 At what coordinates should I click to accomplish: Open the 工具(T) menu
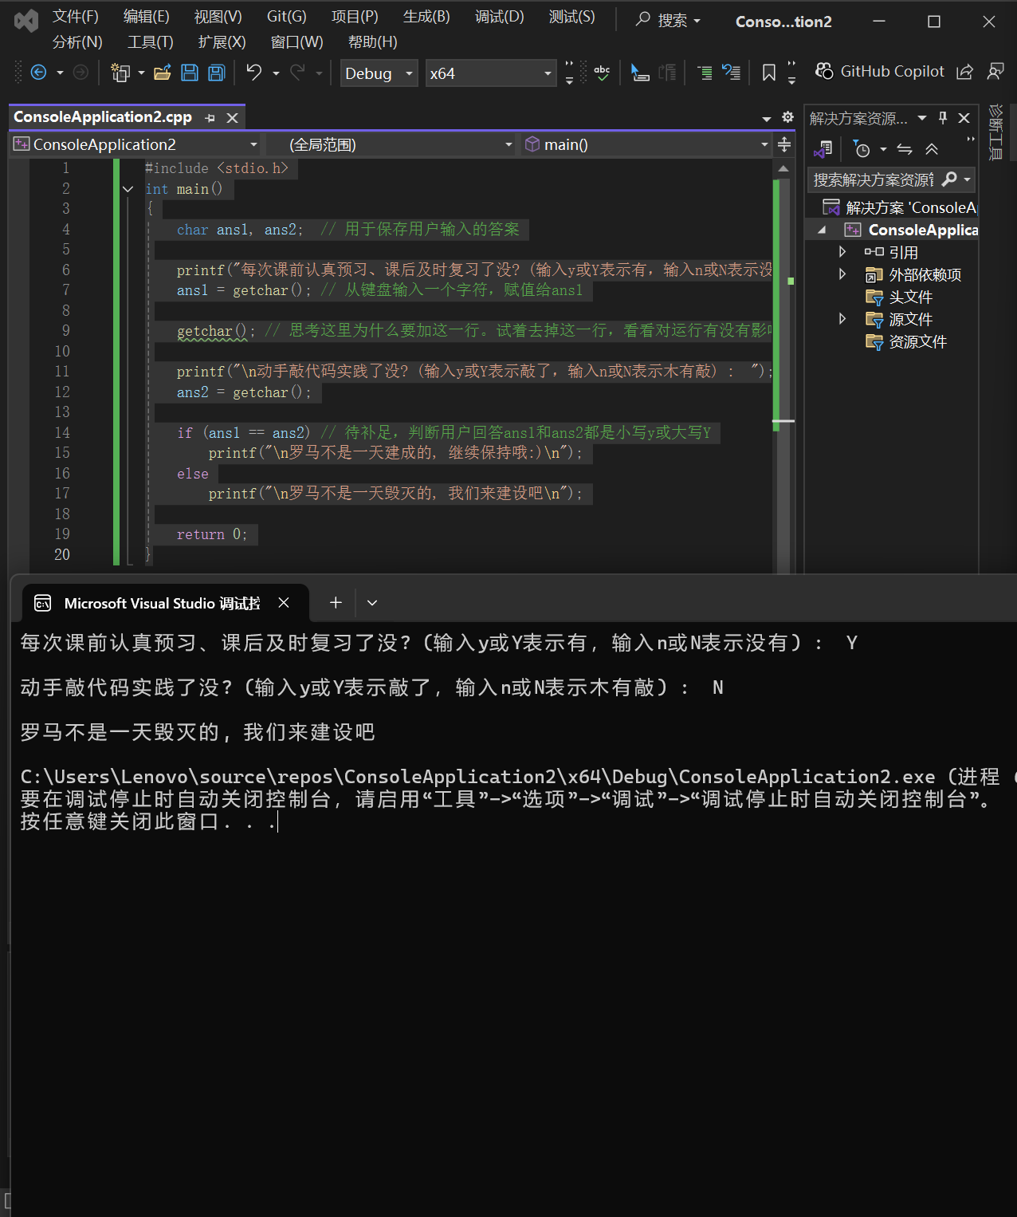pos(150,41)
